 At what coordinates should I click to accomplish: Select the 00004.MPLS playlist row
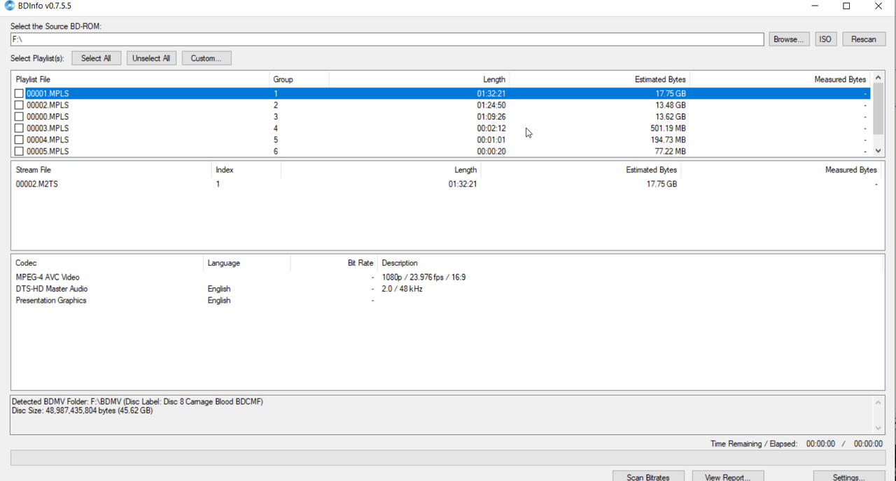[441, 140]
